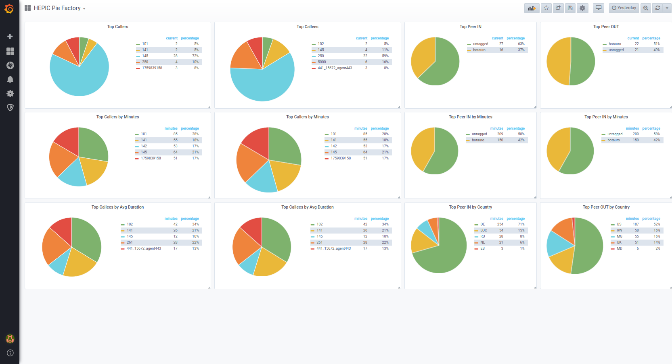Sort by minutes in Top Peer IN by Country

click(x=497, y=219)
